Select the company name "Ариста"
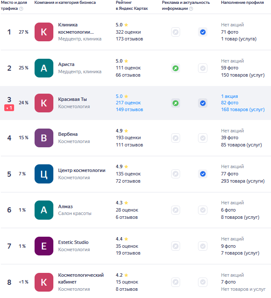The height and width of the screenshot is (298, 271). (x=66, y=64)
